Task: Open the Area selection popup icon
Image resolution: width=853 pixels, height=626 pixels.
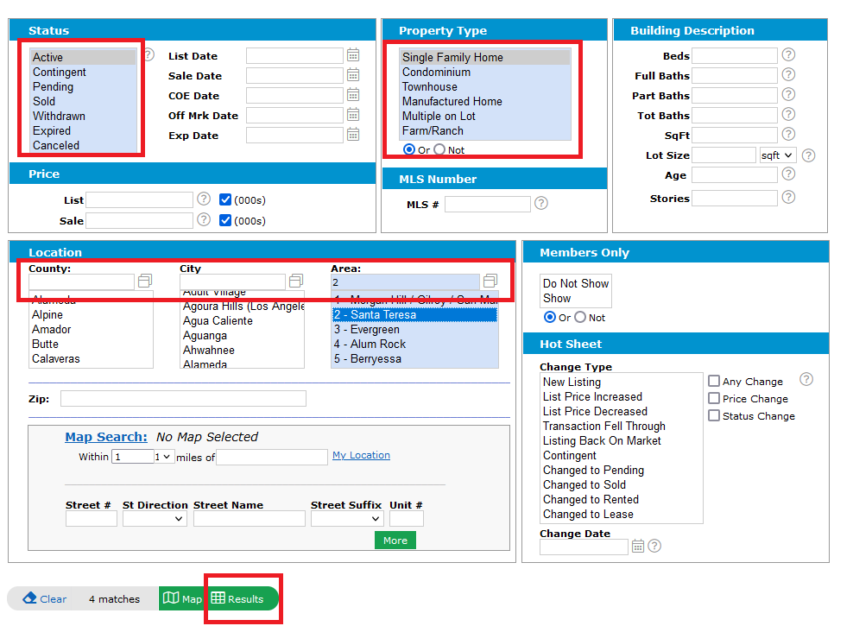Action: (x=490, y=281)
